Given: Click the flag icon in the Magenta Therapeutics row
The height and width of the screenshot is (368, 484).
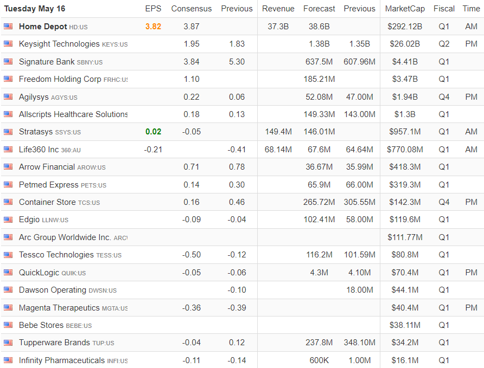Looking at the screenshot, I should [8, 308].
